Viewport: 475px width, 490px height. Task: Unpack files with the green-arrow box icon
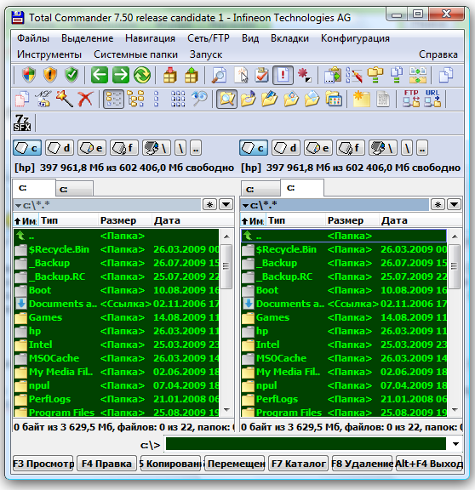pos(191,75)
